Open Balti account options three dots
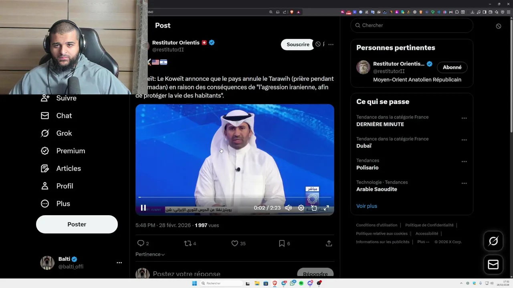Image resolution: width=513 pixels, height=288 pixels. [119, 263]
